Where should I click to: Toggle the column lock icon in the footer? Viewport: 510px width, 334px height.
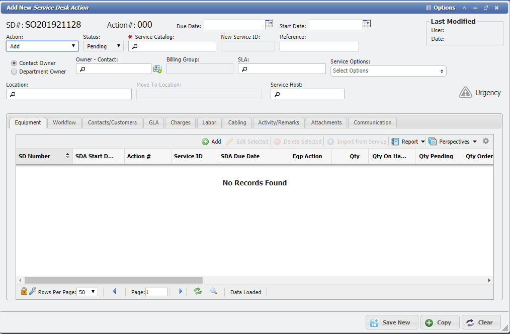coord(24,292)
